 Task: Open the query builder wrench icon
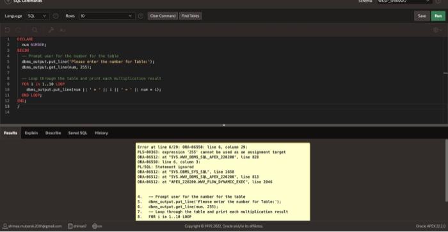click(51, 29)
